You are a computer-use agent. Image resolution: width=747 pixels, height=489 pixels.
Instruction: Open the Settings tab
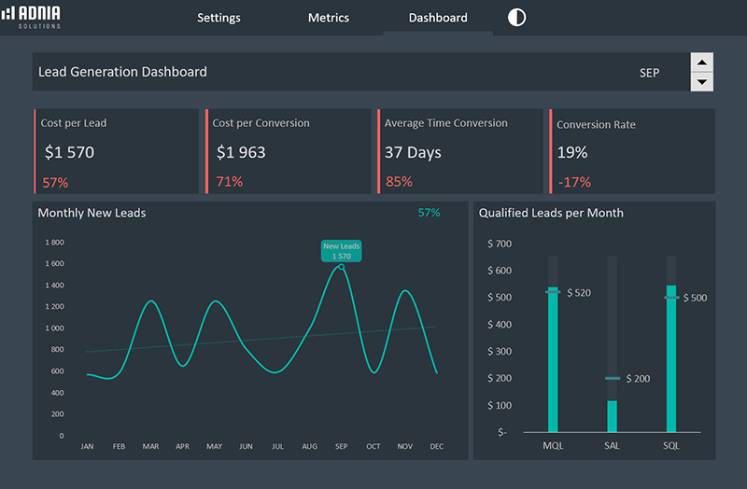pos(218,18)
